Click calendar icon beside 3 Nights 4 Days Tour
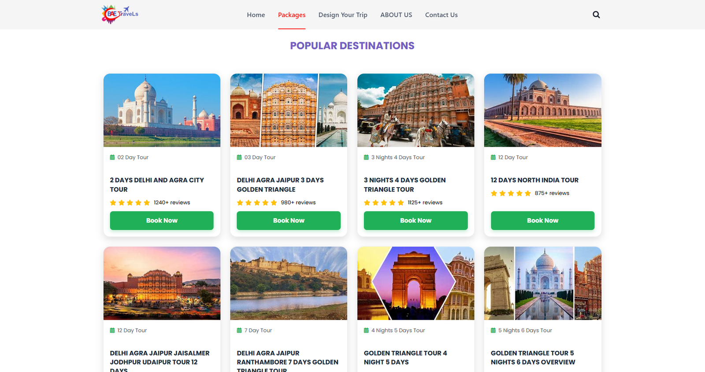This screenshot has height=372, width=705. click(366, 157)
